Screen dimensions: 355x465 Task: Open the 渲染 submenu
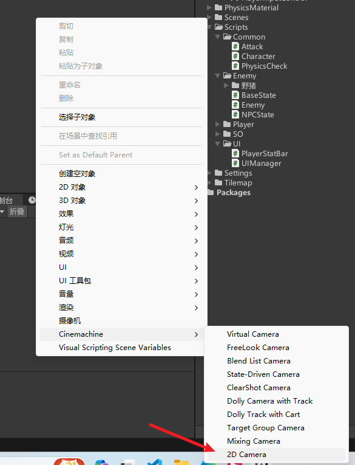tap(121, 307)
